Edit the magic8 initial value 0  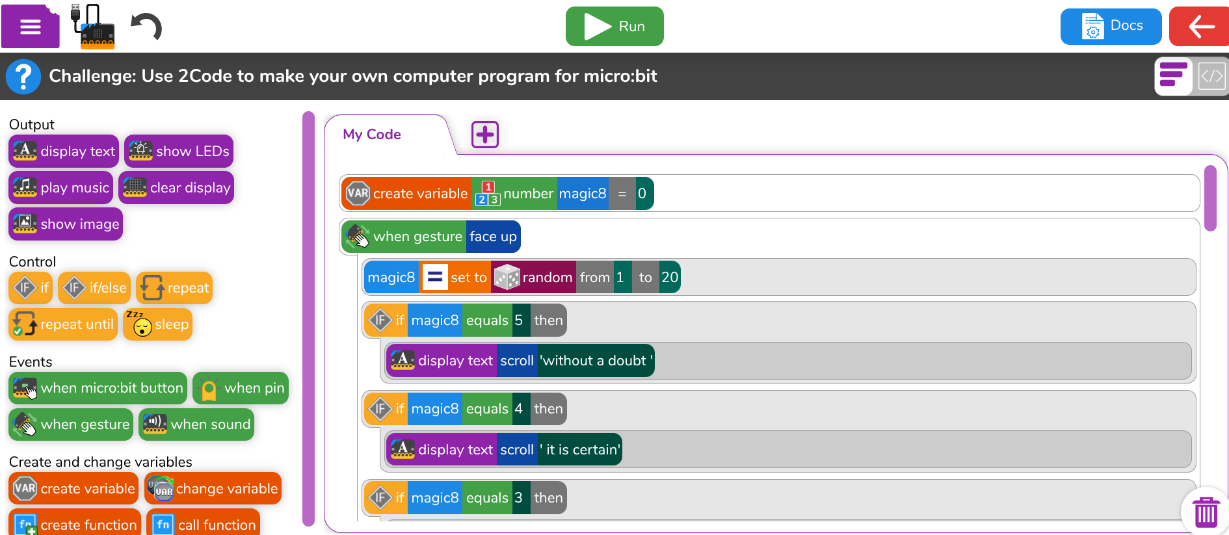click(644, 194)
